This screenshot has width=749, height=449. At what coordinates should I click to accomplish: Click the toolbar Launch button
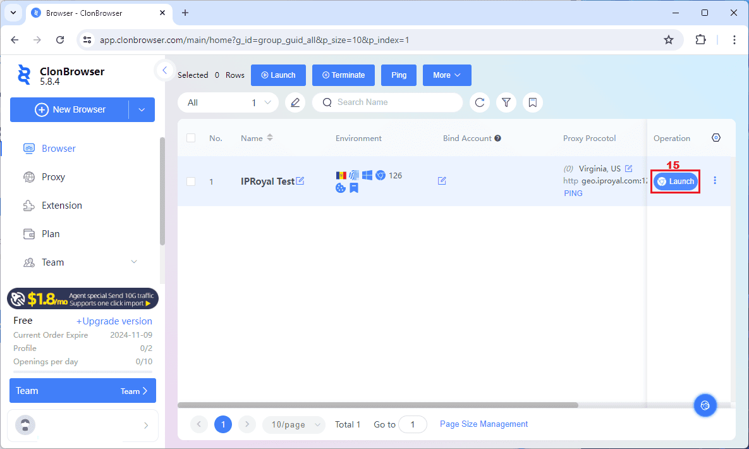click(279, 75)
